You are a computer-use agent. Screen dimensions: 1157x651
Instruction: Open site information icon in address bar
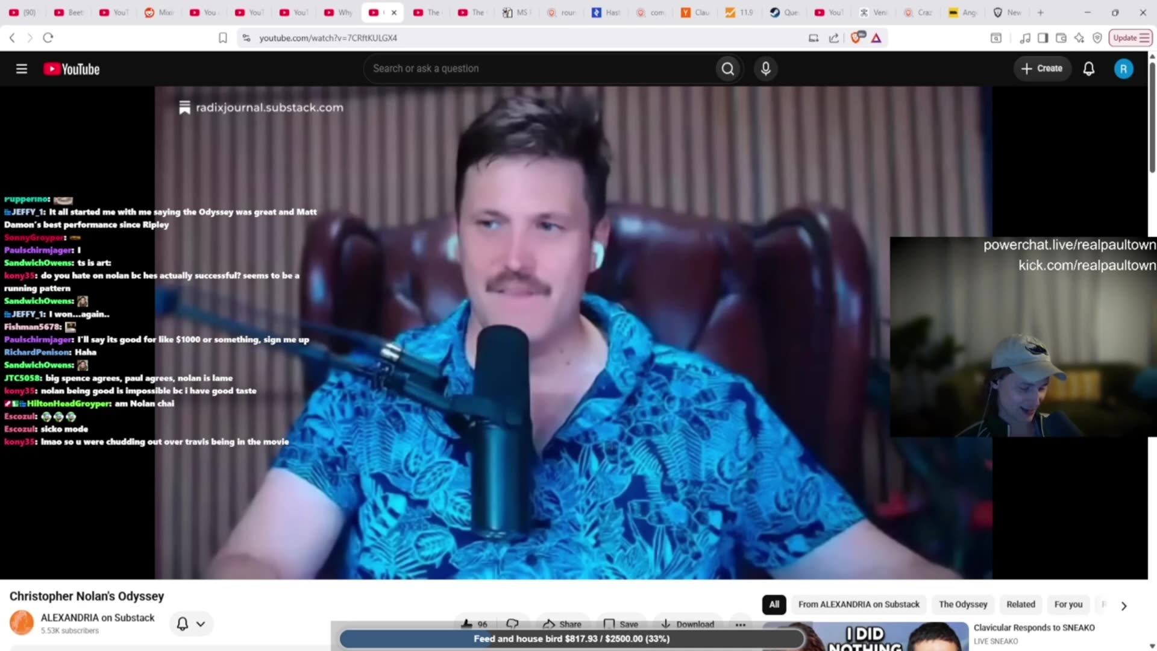tap(246, 38)
